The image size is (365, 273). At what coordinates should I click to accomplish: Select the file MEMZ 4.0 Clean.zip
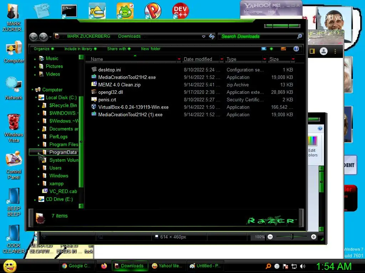click(x=119, y=85)
